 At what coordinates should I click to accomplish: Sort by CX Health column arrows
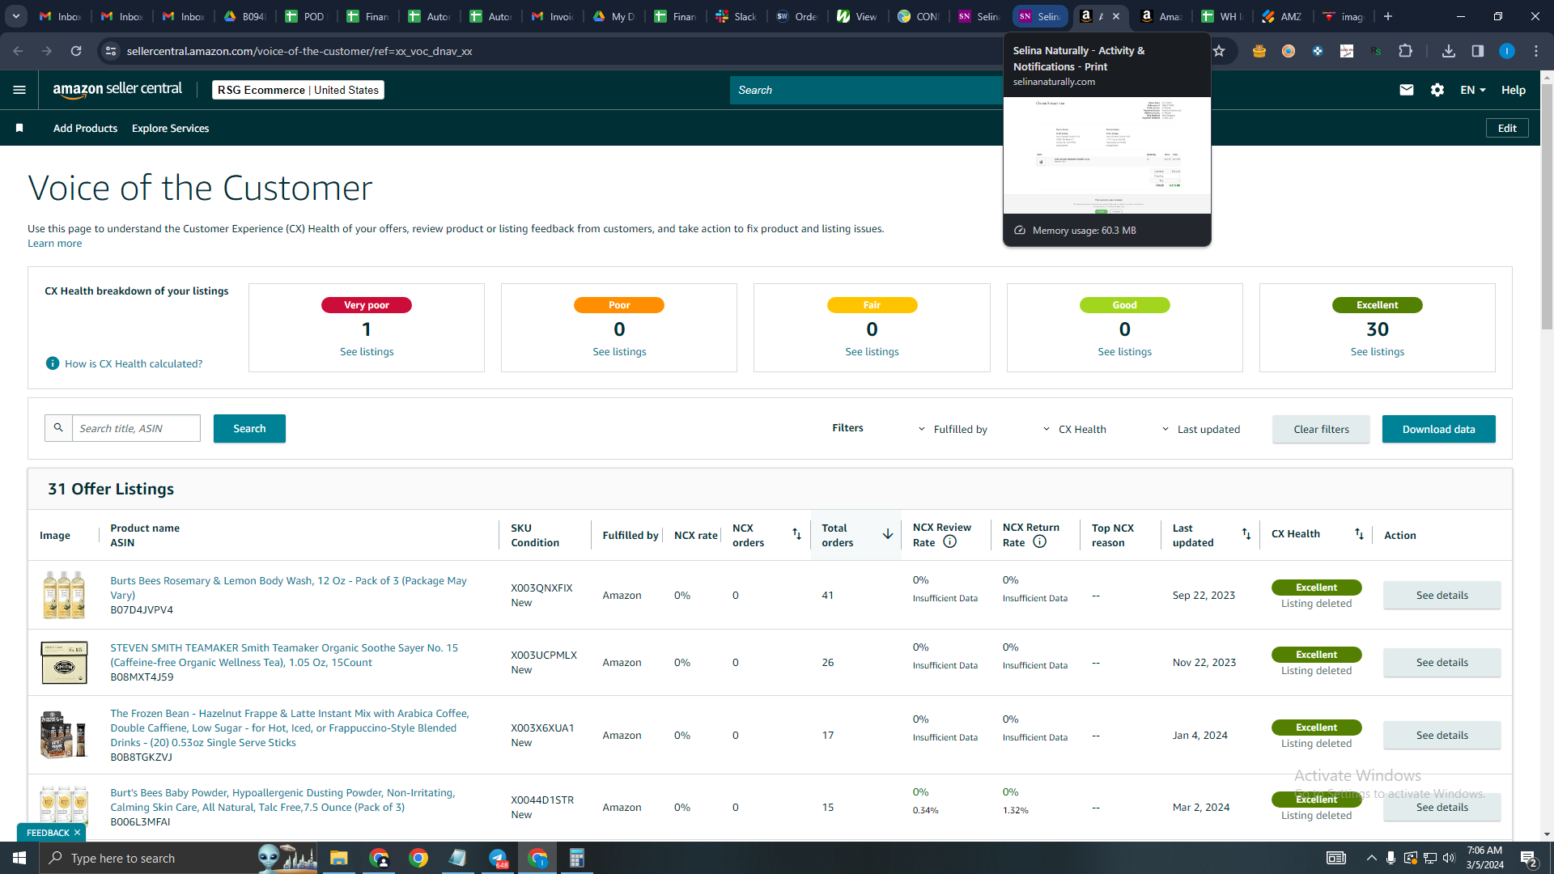(x=1359, y=534)
